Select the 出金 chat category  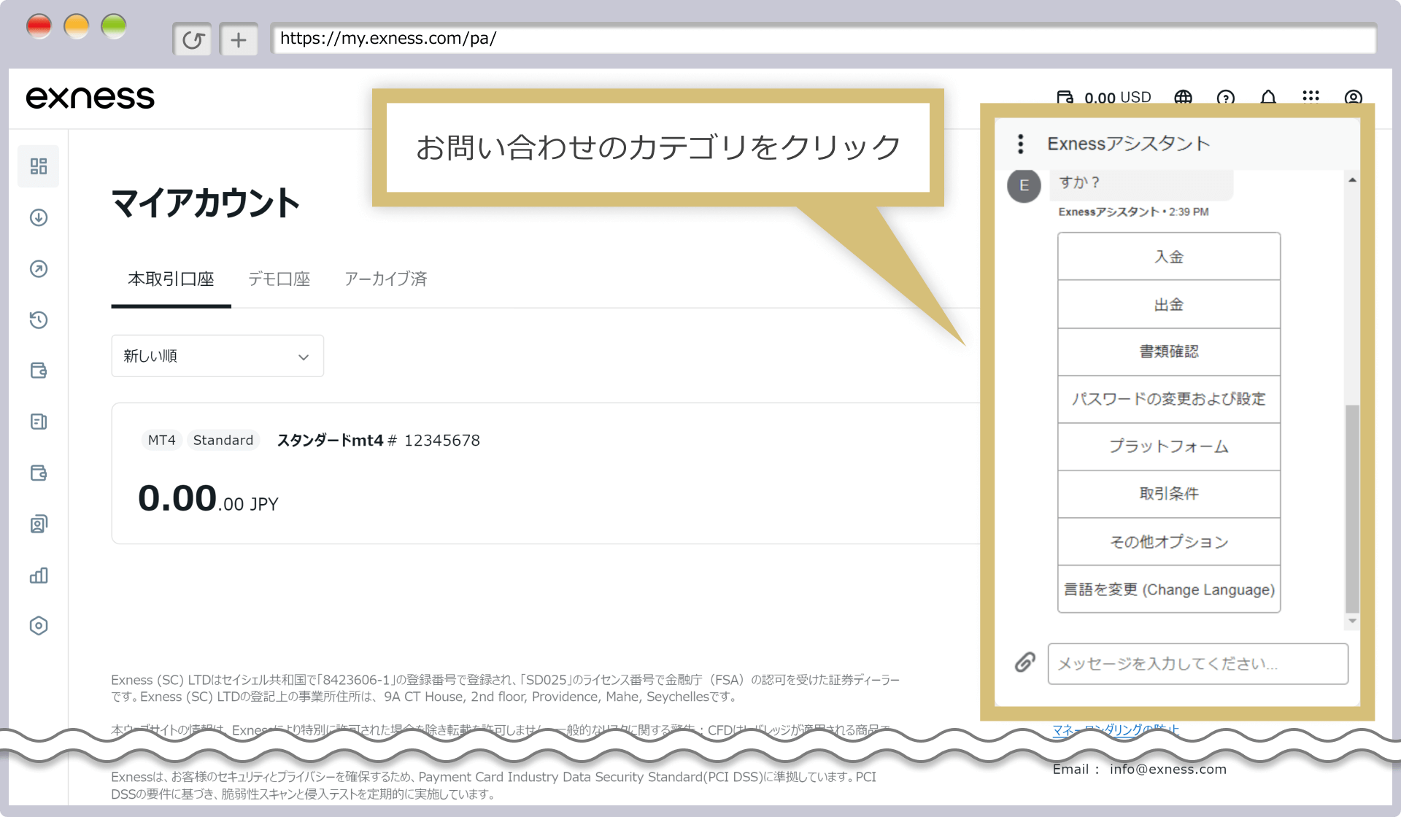click(x=1169, y=304)
